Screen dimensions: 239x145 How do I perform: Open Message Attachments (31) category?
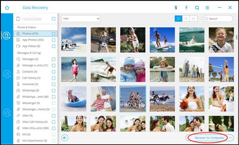tap(35, 65)
